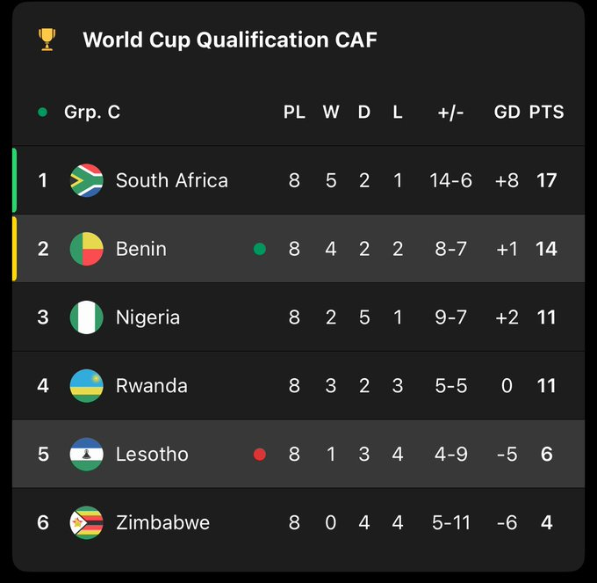Click the gold trophy icon

click(47, 40)
